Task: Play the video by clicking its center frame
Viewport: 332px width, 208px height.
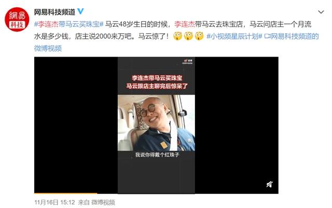Action: [x=156, y=125]
